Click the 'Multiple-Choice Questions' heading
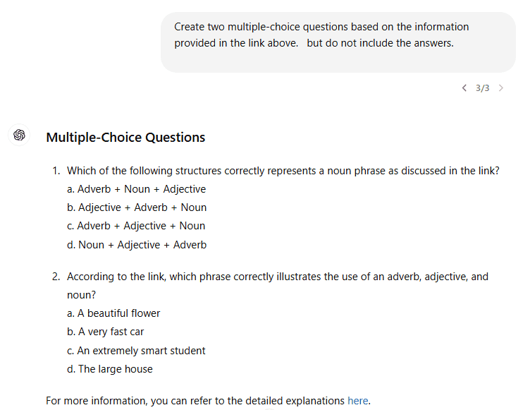The width and height of the screenshot is (530, 410). [x=125, y=137]
